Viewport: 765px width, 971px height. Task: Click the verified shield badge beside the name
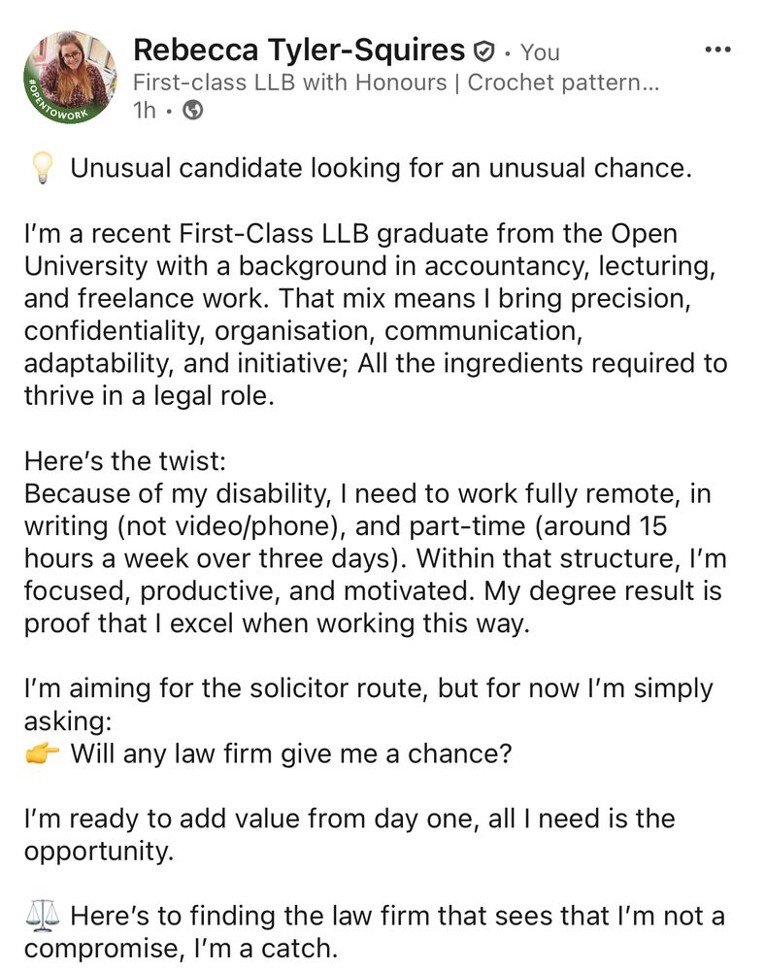click(x=483, y=50)
